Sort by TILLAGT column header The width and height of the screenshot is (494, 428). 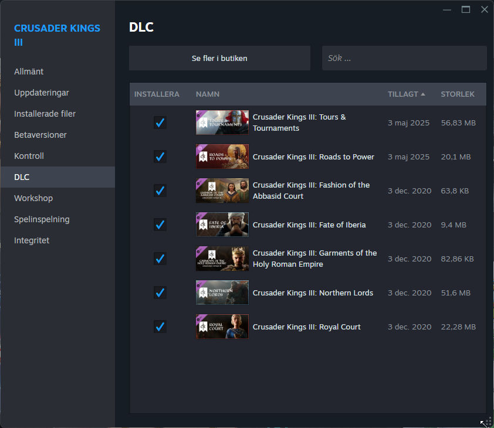click(x=407, y=94)
